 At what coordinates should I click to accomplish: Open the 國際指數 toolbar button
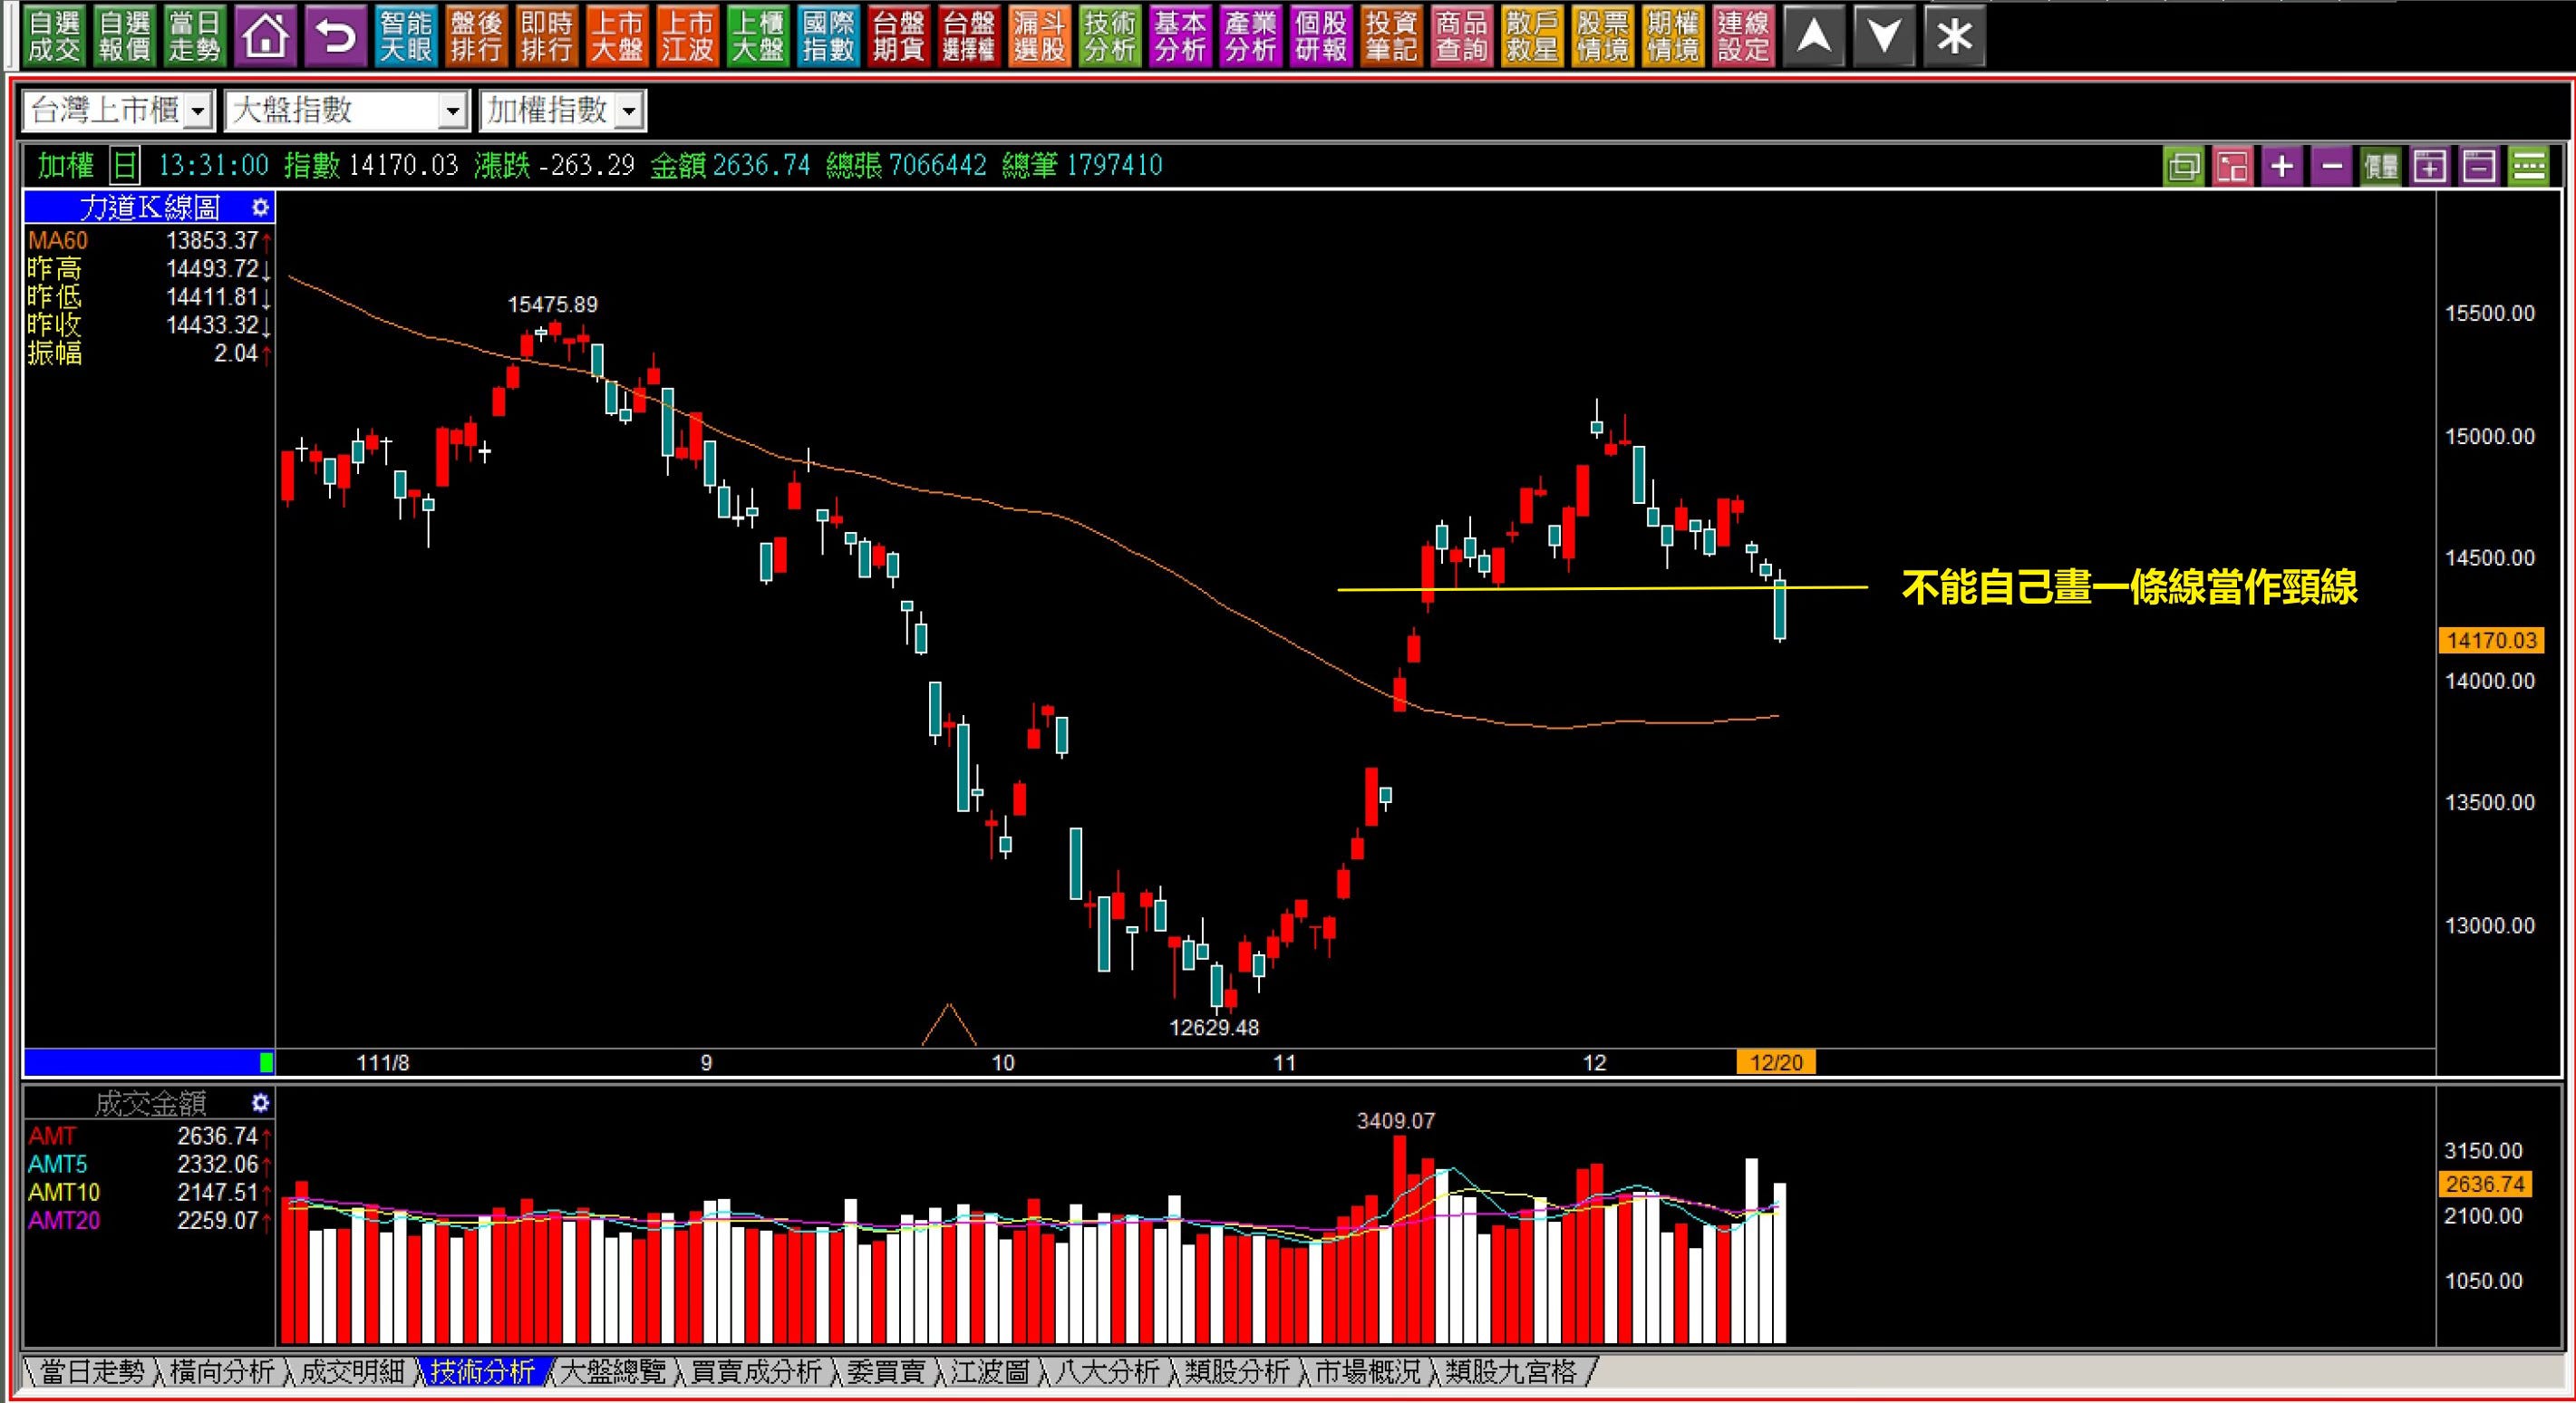pyautogui.click(x=828, y=37)
